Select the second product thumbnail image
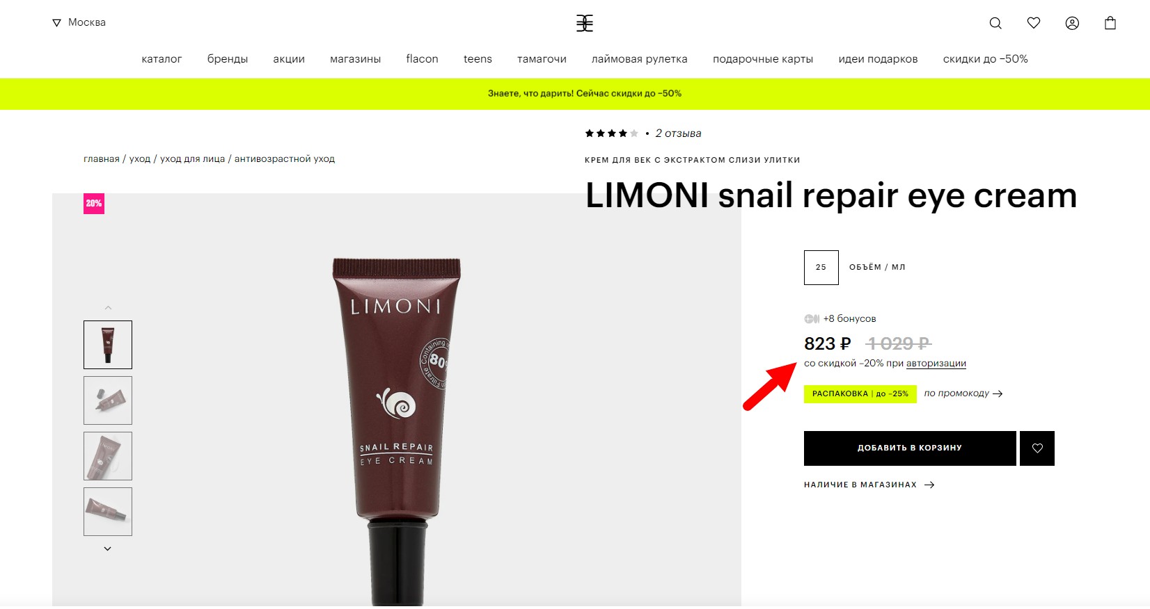Image resolution: width=1150 pixels, height=609 pixels. (x=108, y=400)
